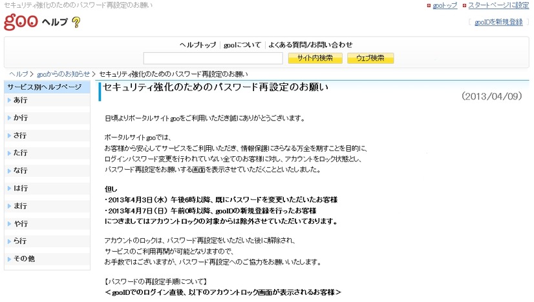Image resolution: width=534 pixels, height=302 pixels.
Task: Expand the あ行 sidebar category
Action: point(47,100)
